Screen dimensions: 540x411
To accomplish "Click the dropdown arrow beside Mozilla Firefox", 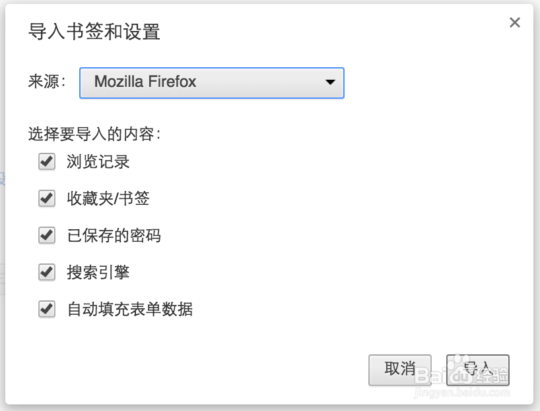I will (x=331, y=83).
